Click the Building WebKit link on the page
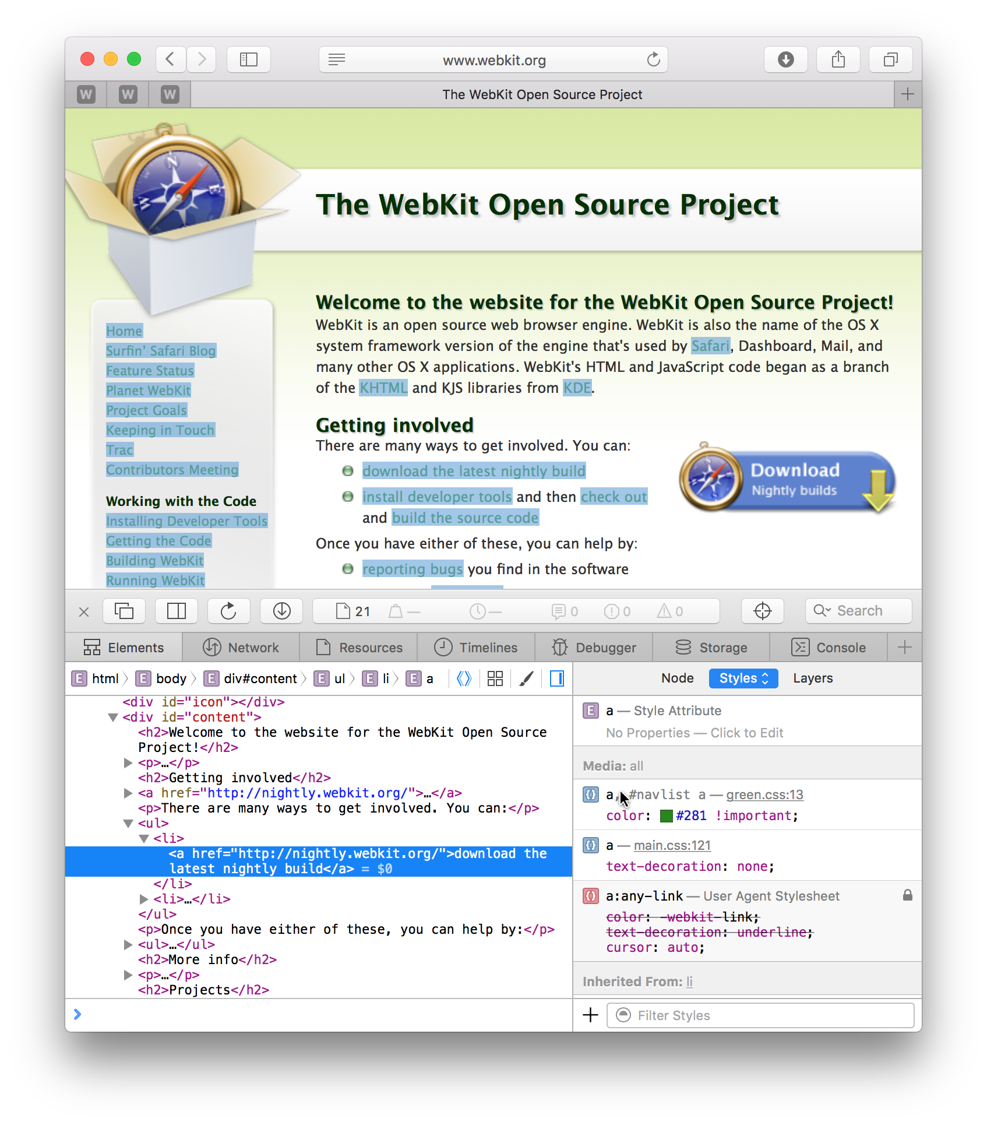The width and height of the screenshot is (987, 1125). point(154,560)
